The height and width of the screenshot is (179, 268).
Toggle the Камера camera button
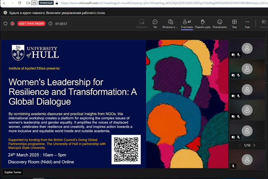pyautogui.click(x=264, y=24)
